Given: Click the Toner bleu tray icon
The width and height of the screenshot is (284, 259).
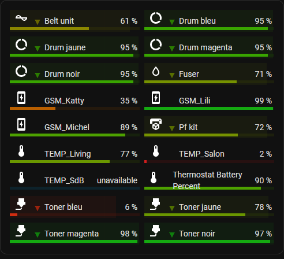Looking at the screenshot, I should point(21,204).
